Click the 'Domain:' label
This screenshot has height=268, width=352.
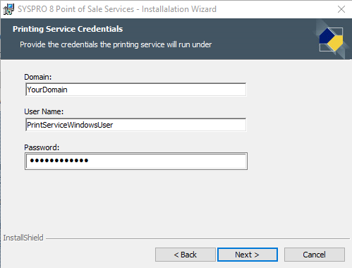pos(38,77)
